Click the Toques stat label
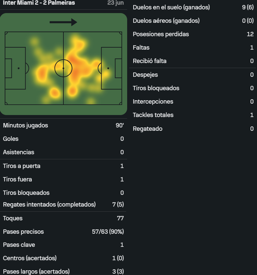 [13, 218]
